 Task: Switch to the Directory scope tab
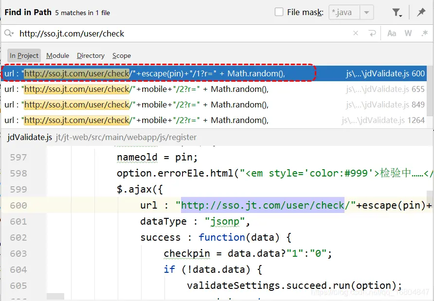tap(90, 55)
